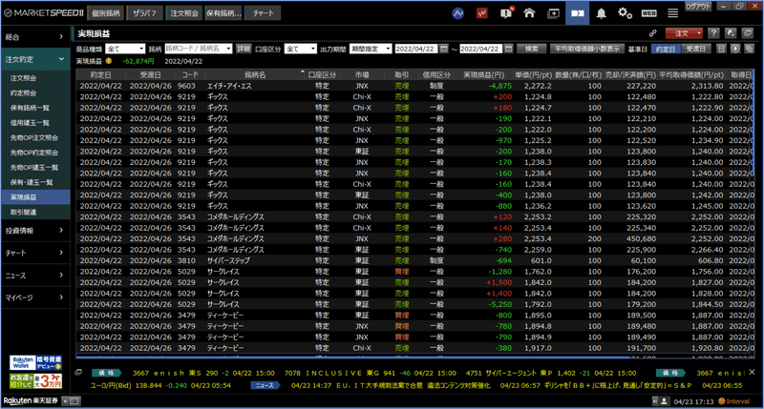Image resolution: width=764 pixels, height=409 pixels.
Task: Click the add-to-page icon beside help
Action: point(731,33)
